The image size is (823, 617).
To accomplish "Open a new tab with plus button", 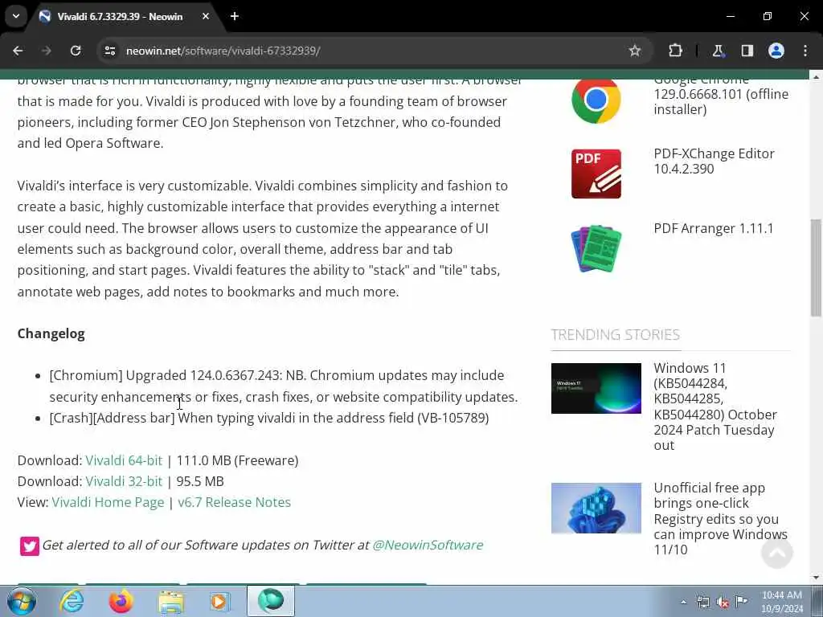I will click(235, 16).
